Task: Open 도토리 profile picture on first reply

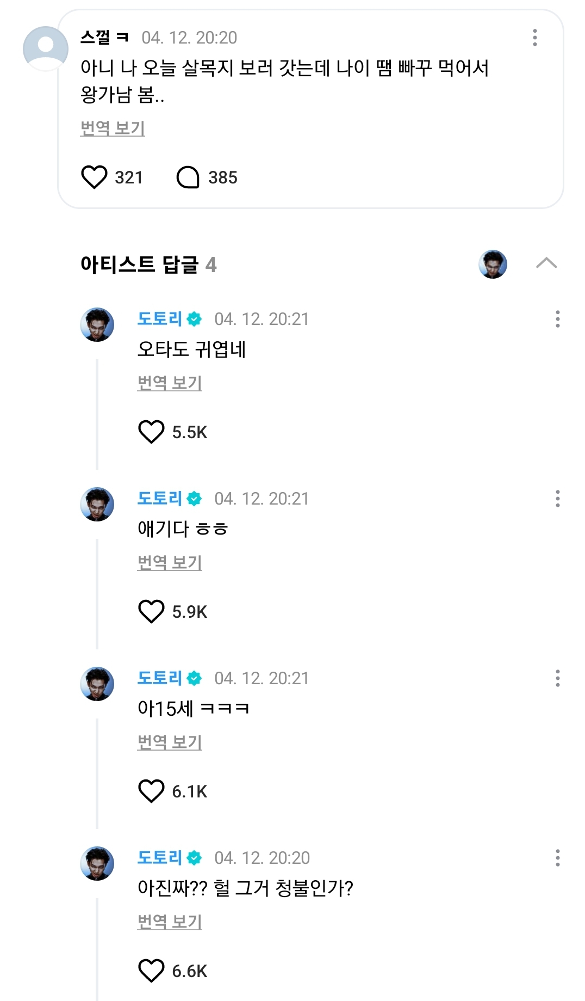Action: point(97,324)
